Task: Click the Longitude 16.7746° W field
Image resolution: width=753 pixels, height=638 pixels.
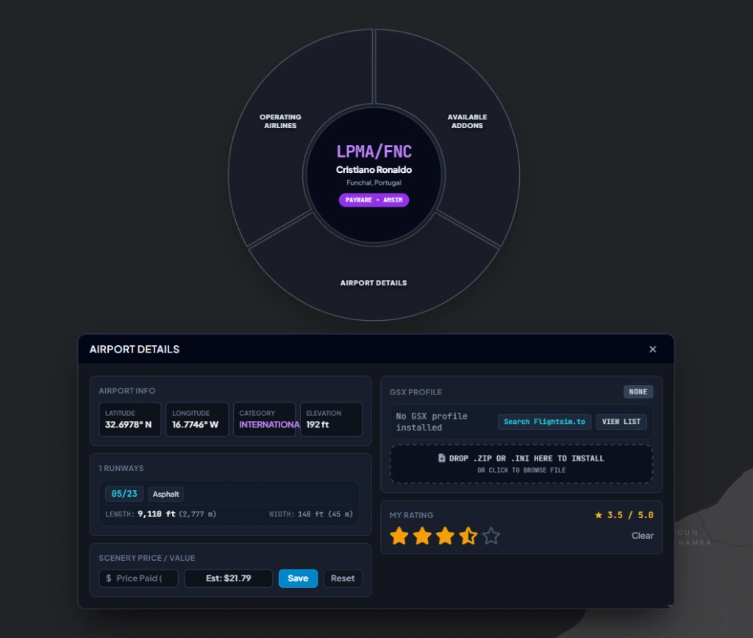Action: click(x=197, y=419)
